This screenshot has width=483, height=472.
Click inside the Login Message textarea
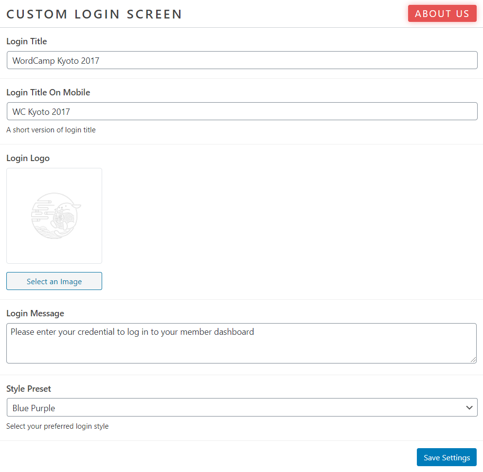click(242, 343)
